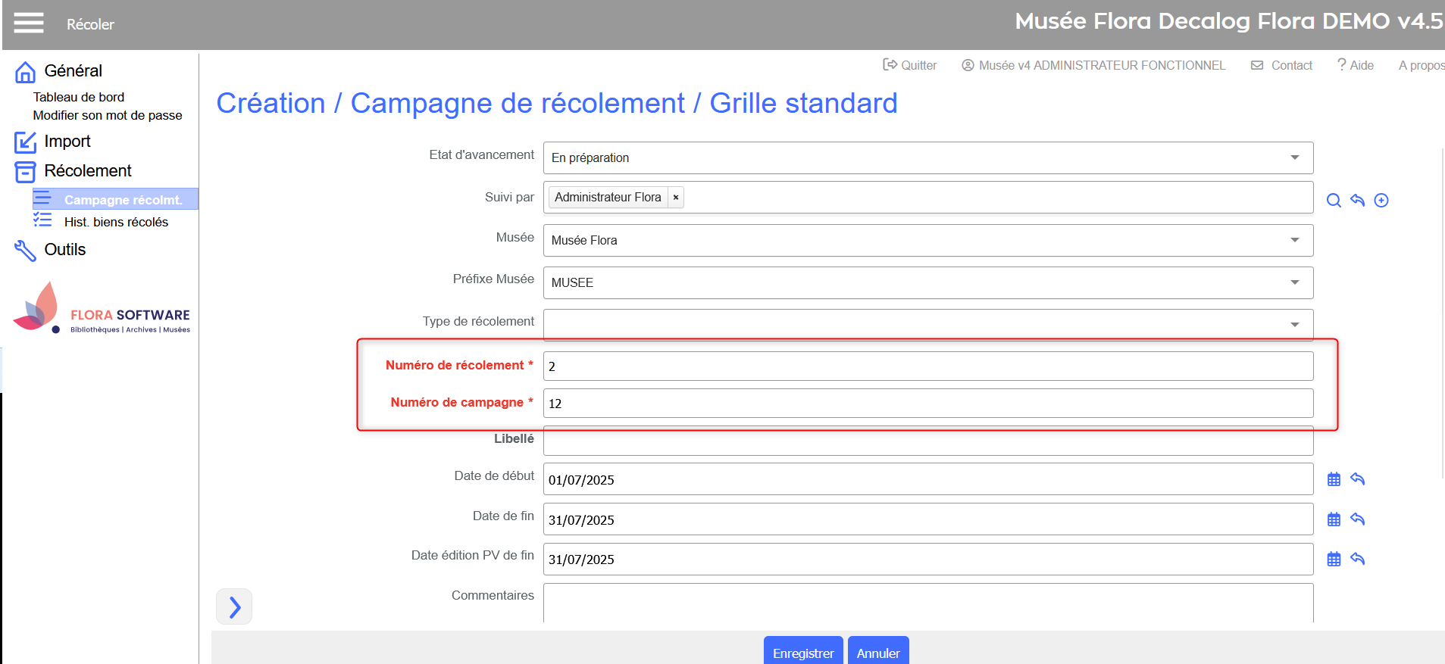Click the Enregistrer button
Screen dimensions: 1445x664
[x=802, y=652]
